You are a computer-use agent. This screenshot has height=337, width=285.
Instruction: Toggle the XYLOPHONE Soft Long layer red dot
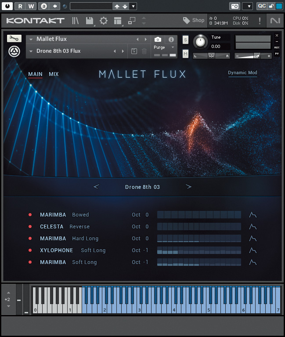click(x=30, y=250)
